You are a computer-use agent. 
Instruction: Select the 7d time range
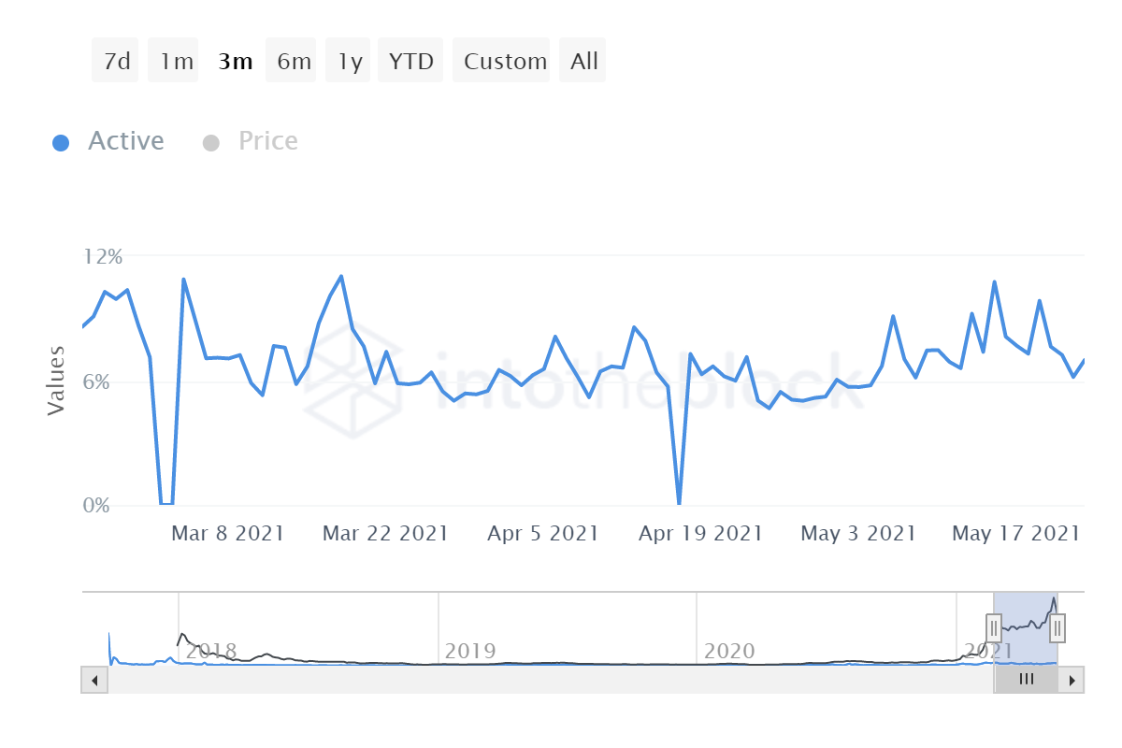(115, 61)
